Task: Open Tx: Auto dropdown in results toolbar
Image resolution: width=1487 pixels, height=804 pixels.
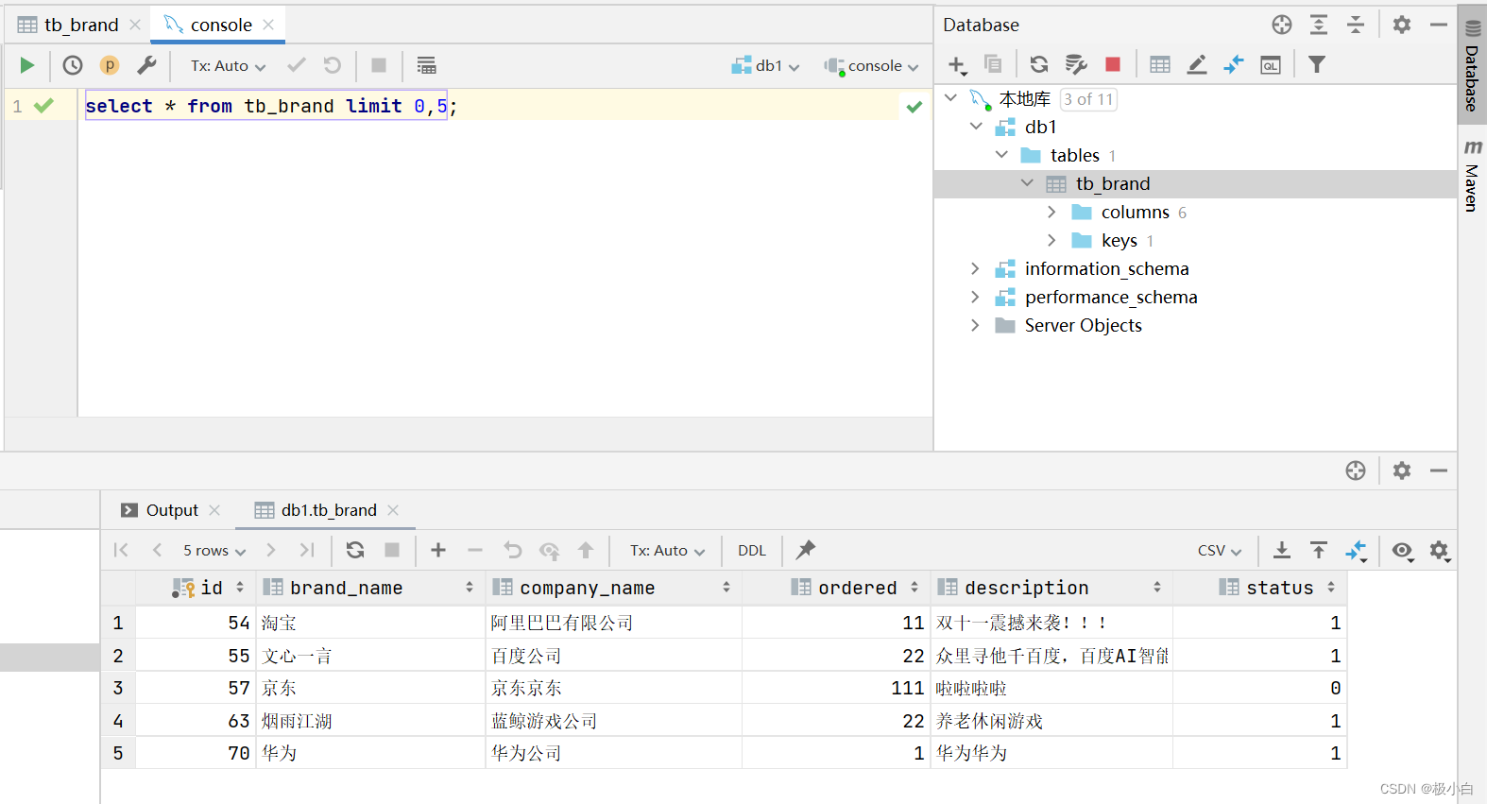Action: (x=668, y=550)
